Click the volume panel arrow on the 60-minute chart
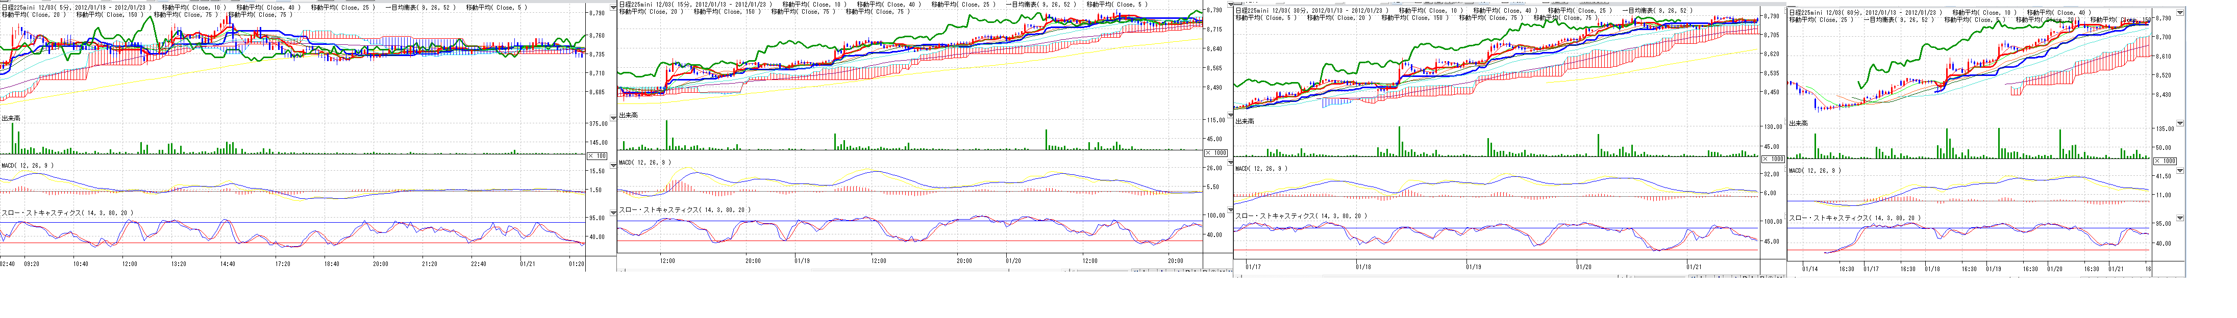 [2180, 123]
